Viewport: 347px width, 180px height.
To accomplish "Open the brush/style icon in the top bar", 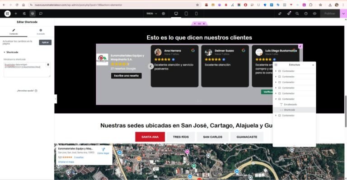I will 280,14.
